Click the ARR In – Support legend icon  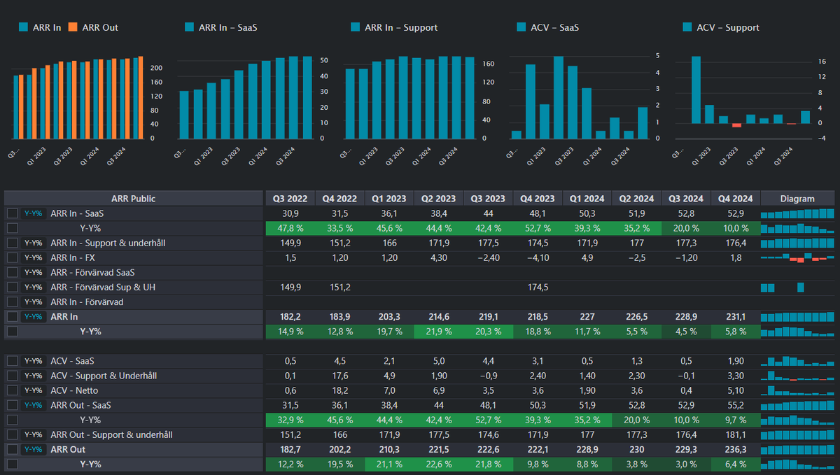click(357, 27)
